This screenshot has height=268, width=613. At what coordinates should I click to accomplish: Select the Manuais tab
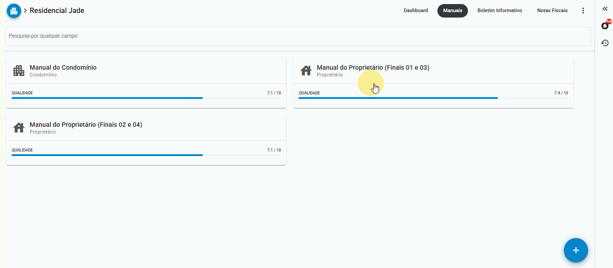(452, 11)
